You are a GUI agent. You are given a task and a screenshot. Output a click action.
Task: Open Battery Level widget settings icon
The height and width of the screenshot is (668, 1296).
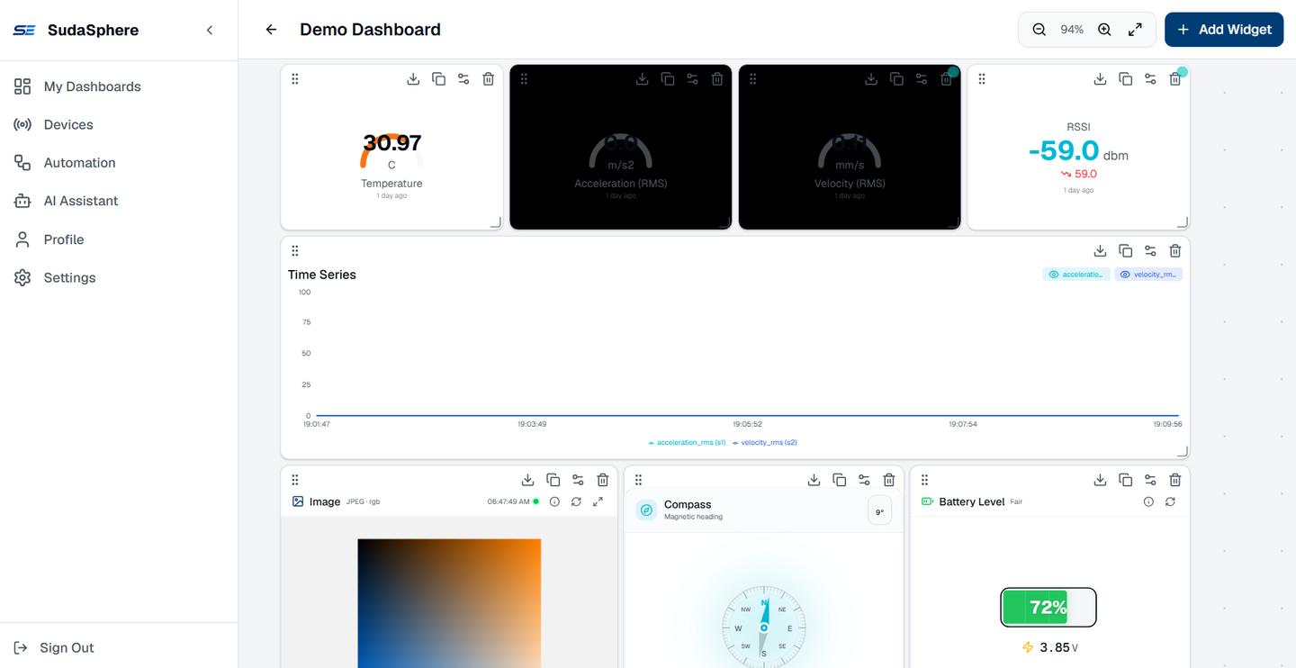pyautogui.click(x=1150, y=480)
